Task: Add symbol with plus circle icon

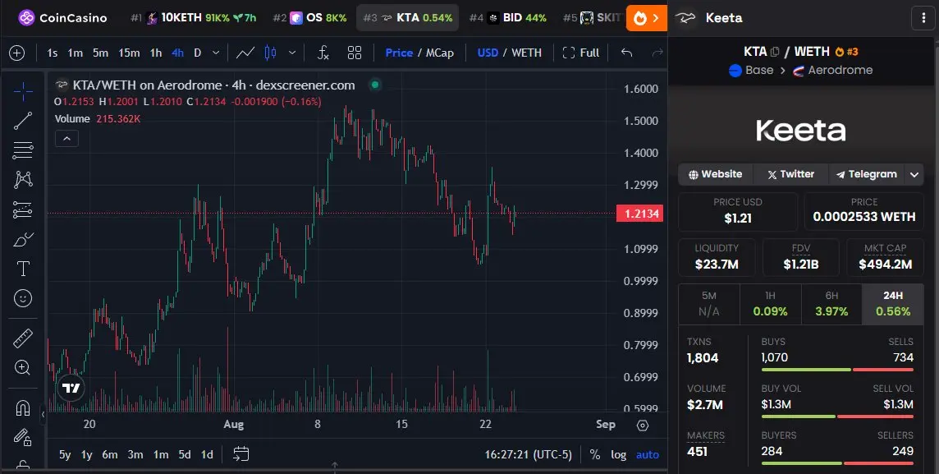Action: [x=16, y=53]
